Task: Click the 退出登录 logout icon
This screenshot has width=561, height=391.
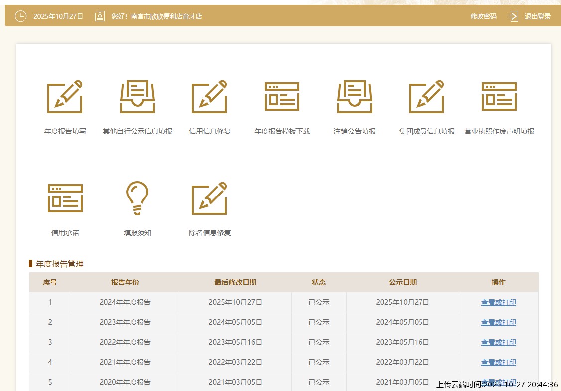Action: tap(514, 16)
